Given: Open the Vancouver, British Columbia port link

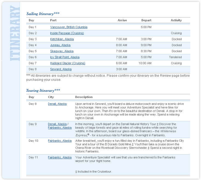Looking at the screenshot, I should (x=69, y=27).
